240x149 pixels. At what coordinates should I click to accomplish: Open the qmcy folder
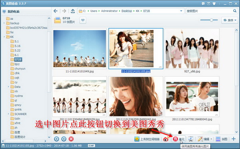(x=16, y=105)
